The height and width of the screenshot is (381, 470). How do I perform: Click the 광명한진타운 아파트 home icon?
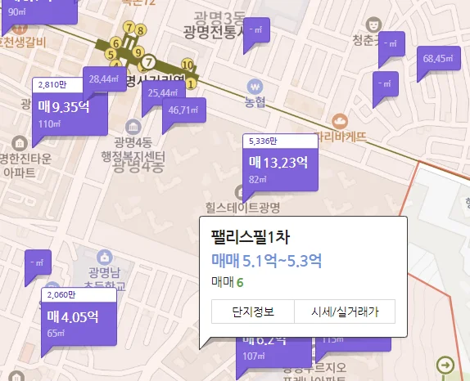click(x=20, y=144)
